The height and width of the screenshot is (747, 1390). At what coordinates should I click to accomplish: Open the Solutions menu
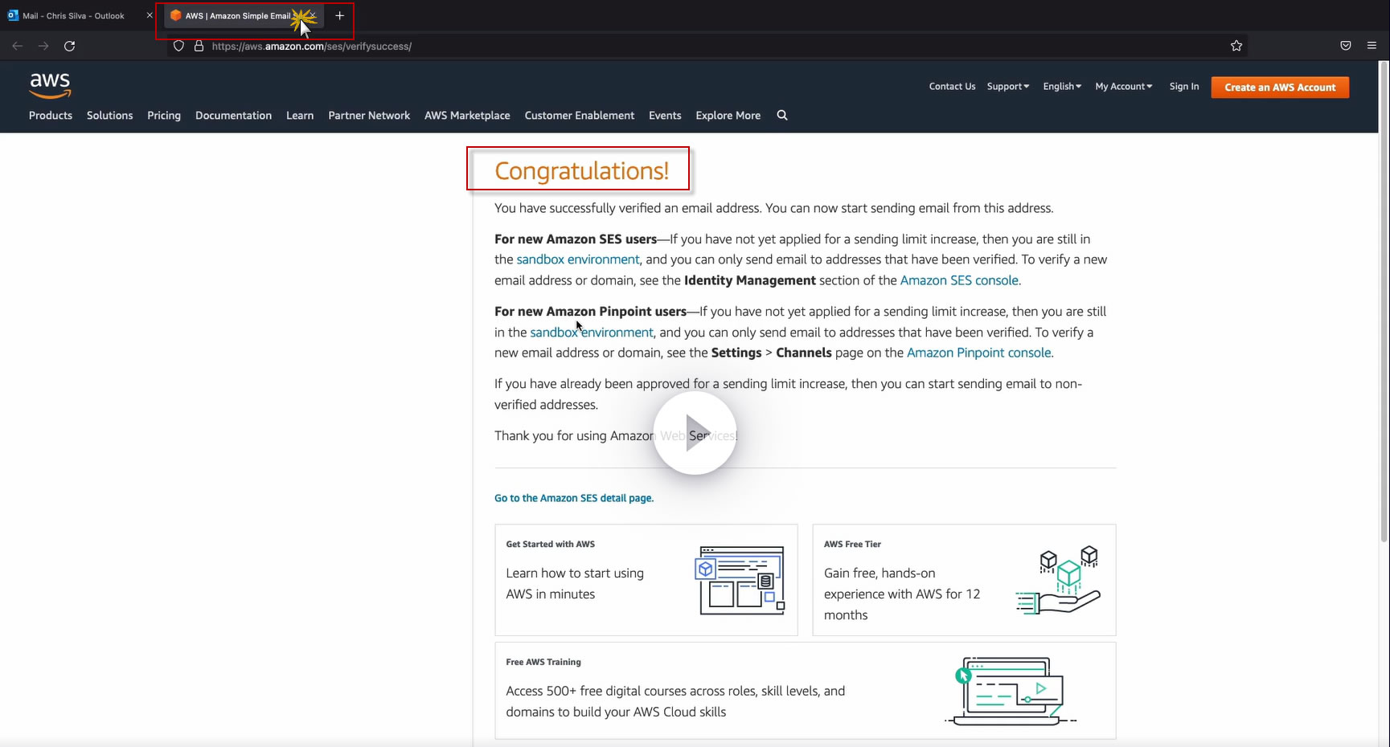tap(110, 116)
